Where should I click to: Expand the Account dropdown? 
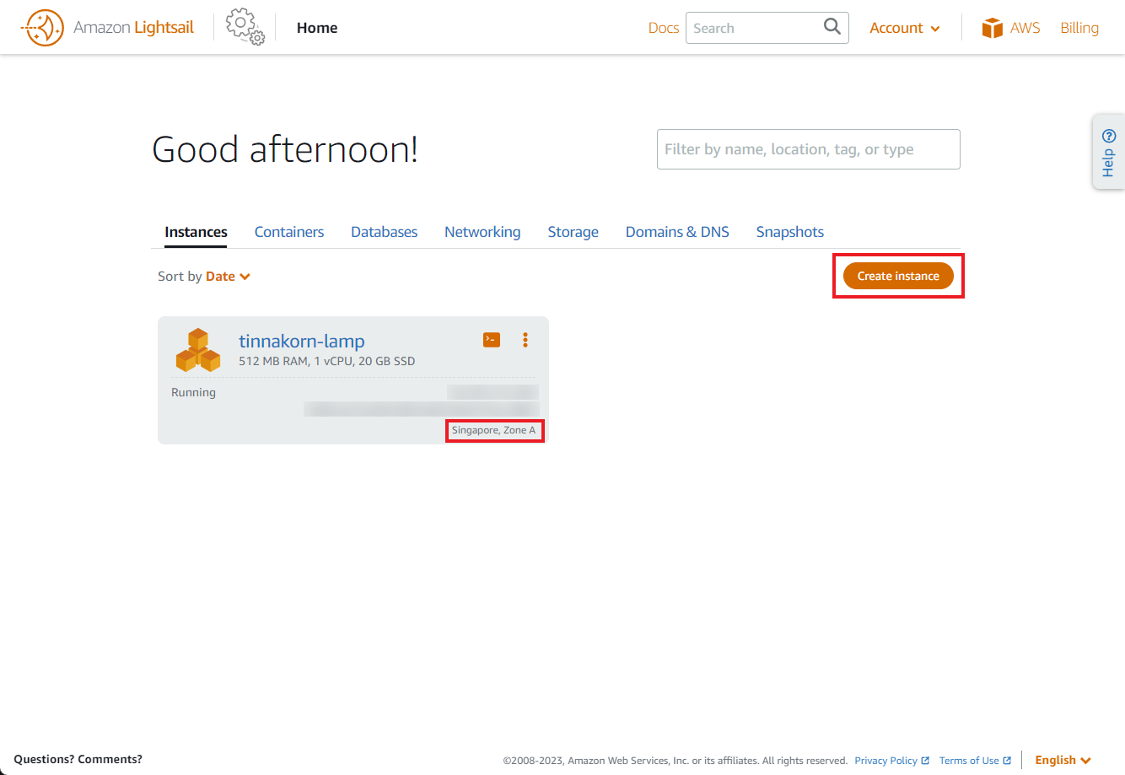[x=905, y=28]
